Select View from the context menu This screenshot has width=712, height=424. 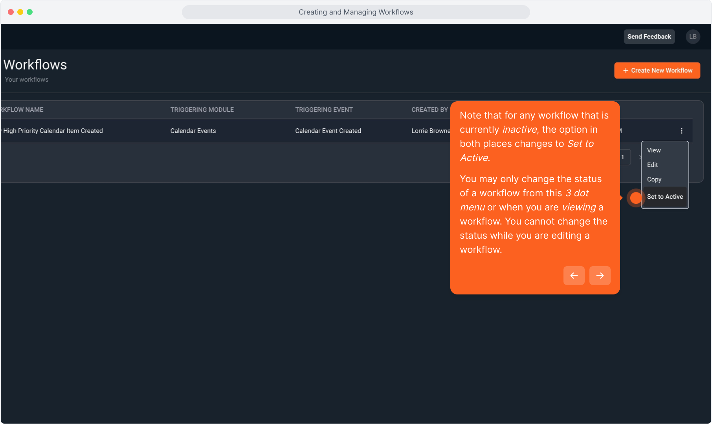(654, 150)
